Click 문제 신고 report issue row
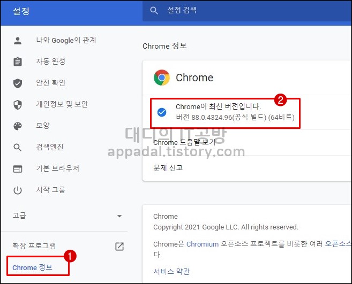The height and width of the screenshot is (284, 352). point(247,168)
